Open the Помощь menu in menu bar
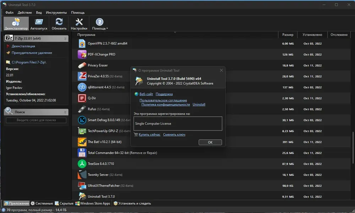The width and height of the screenshot is (355, 213). [x=78, y=12]
